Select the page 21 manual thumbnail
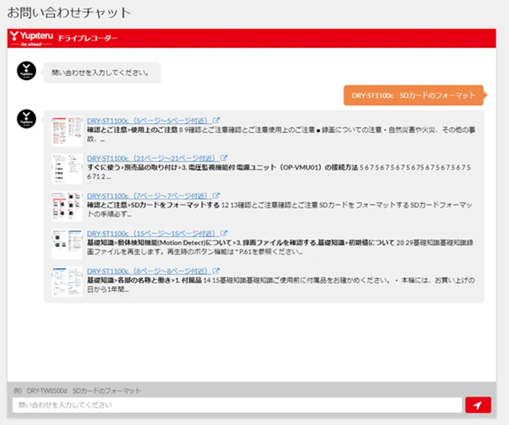The height and width of the screenshot is (425, 509). 67,169
